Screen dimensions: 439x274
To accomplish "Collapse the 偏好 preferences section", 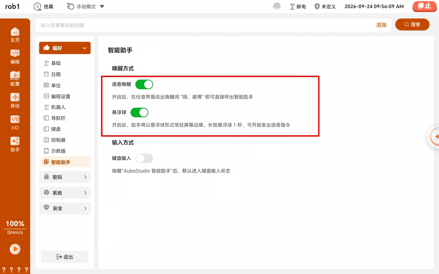I will pyautogui.click(x=65, y=48).
